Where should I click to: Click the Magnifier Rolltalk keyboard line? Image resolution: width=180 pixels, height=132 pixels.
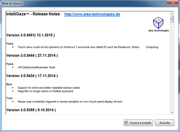coord(45,91)
